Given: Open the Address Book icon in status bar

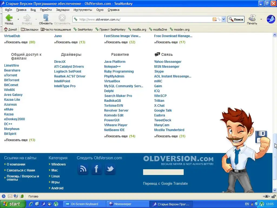Looking at the screenshot, I should (x=22, y=196).
